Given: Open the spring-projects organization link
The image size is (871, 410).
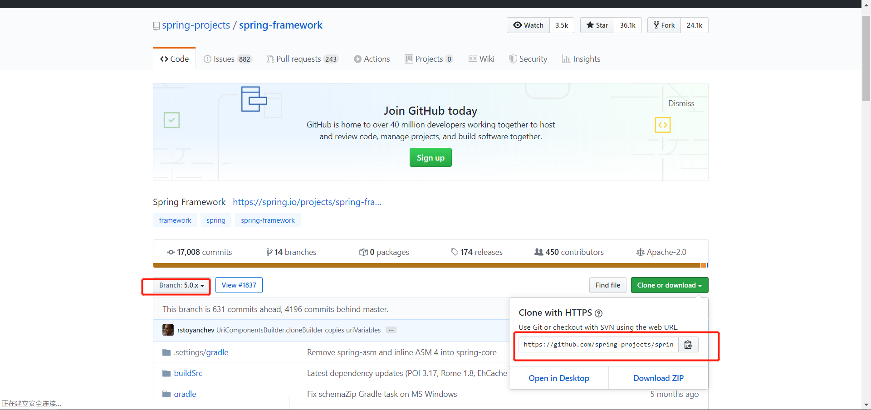Looking at the screenshot, I should coord(196,25).
